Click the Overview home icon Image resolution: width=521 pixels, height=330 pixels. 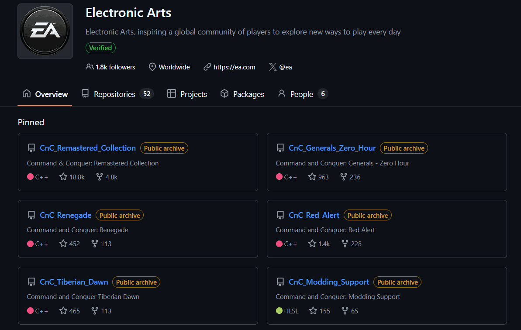(x=27, y=93)
